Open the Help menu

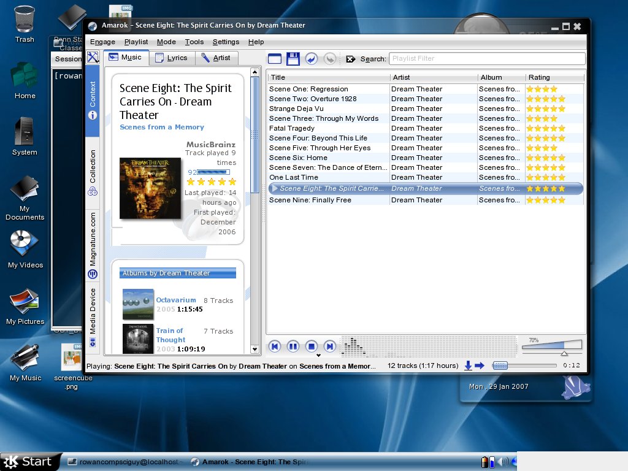point(256,42)
